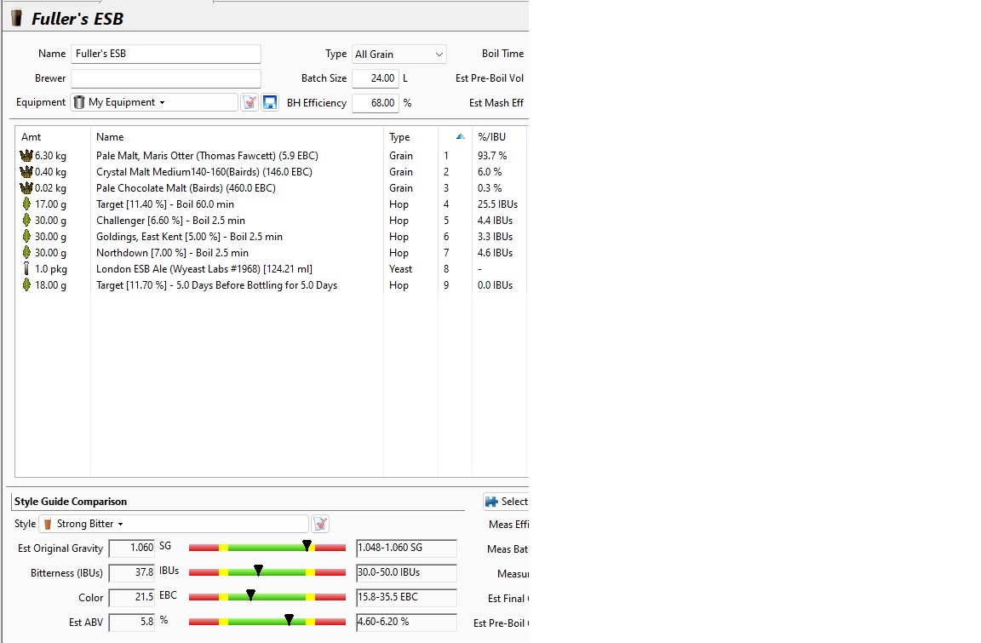Click the style edit icon next to Strong Bitter
Screen dimensions: 981x643
(320, 524)
